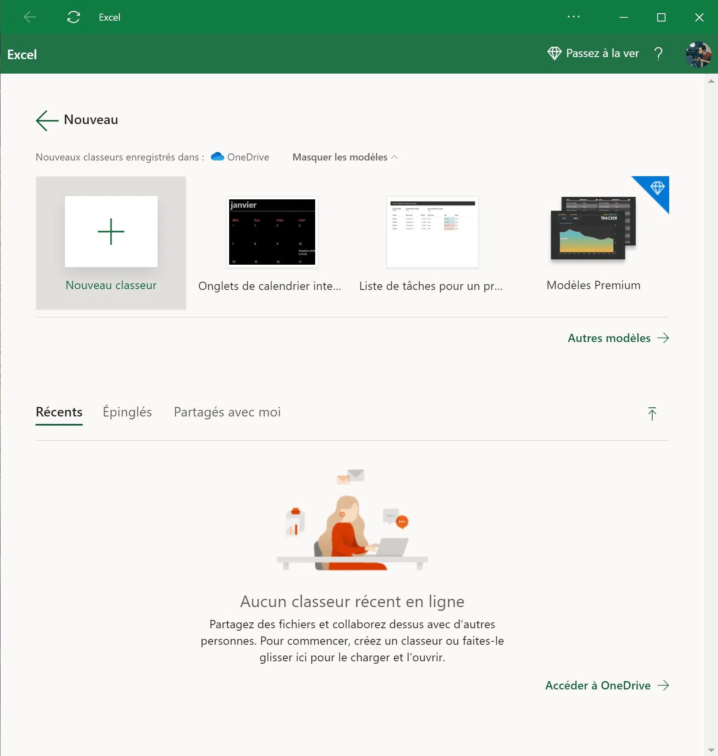This screenshot has height=756, width=718.
Task: Click the upload arrow icon
Action: 652,414
